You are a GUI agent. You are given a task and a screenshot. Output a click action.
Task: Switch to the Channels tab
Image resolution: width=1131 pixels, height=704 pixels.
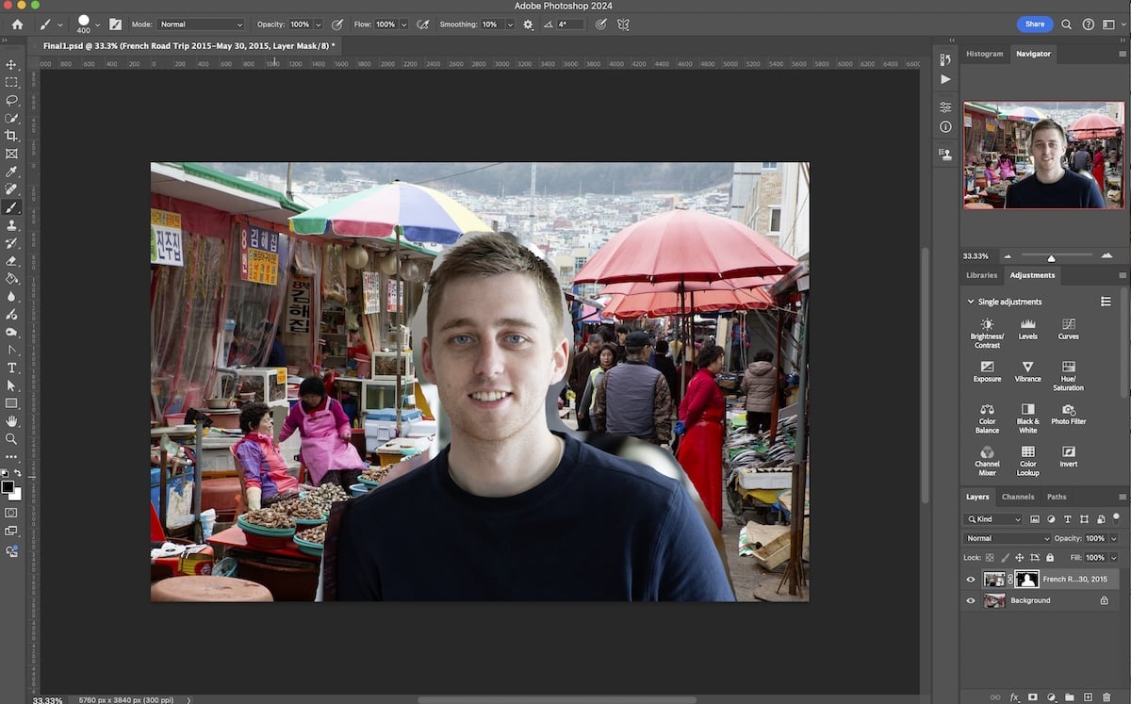click(1020, 497)
